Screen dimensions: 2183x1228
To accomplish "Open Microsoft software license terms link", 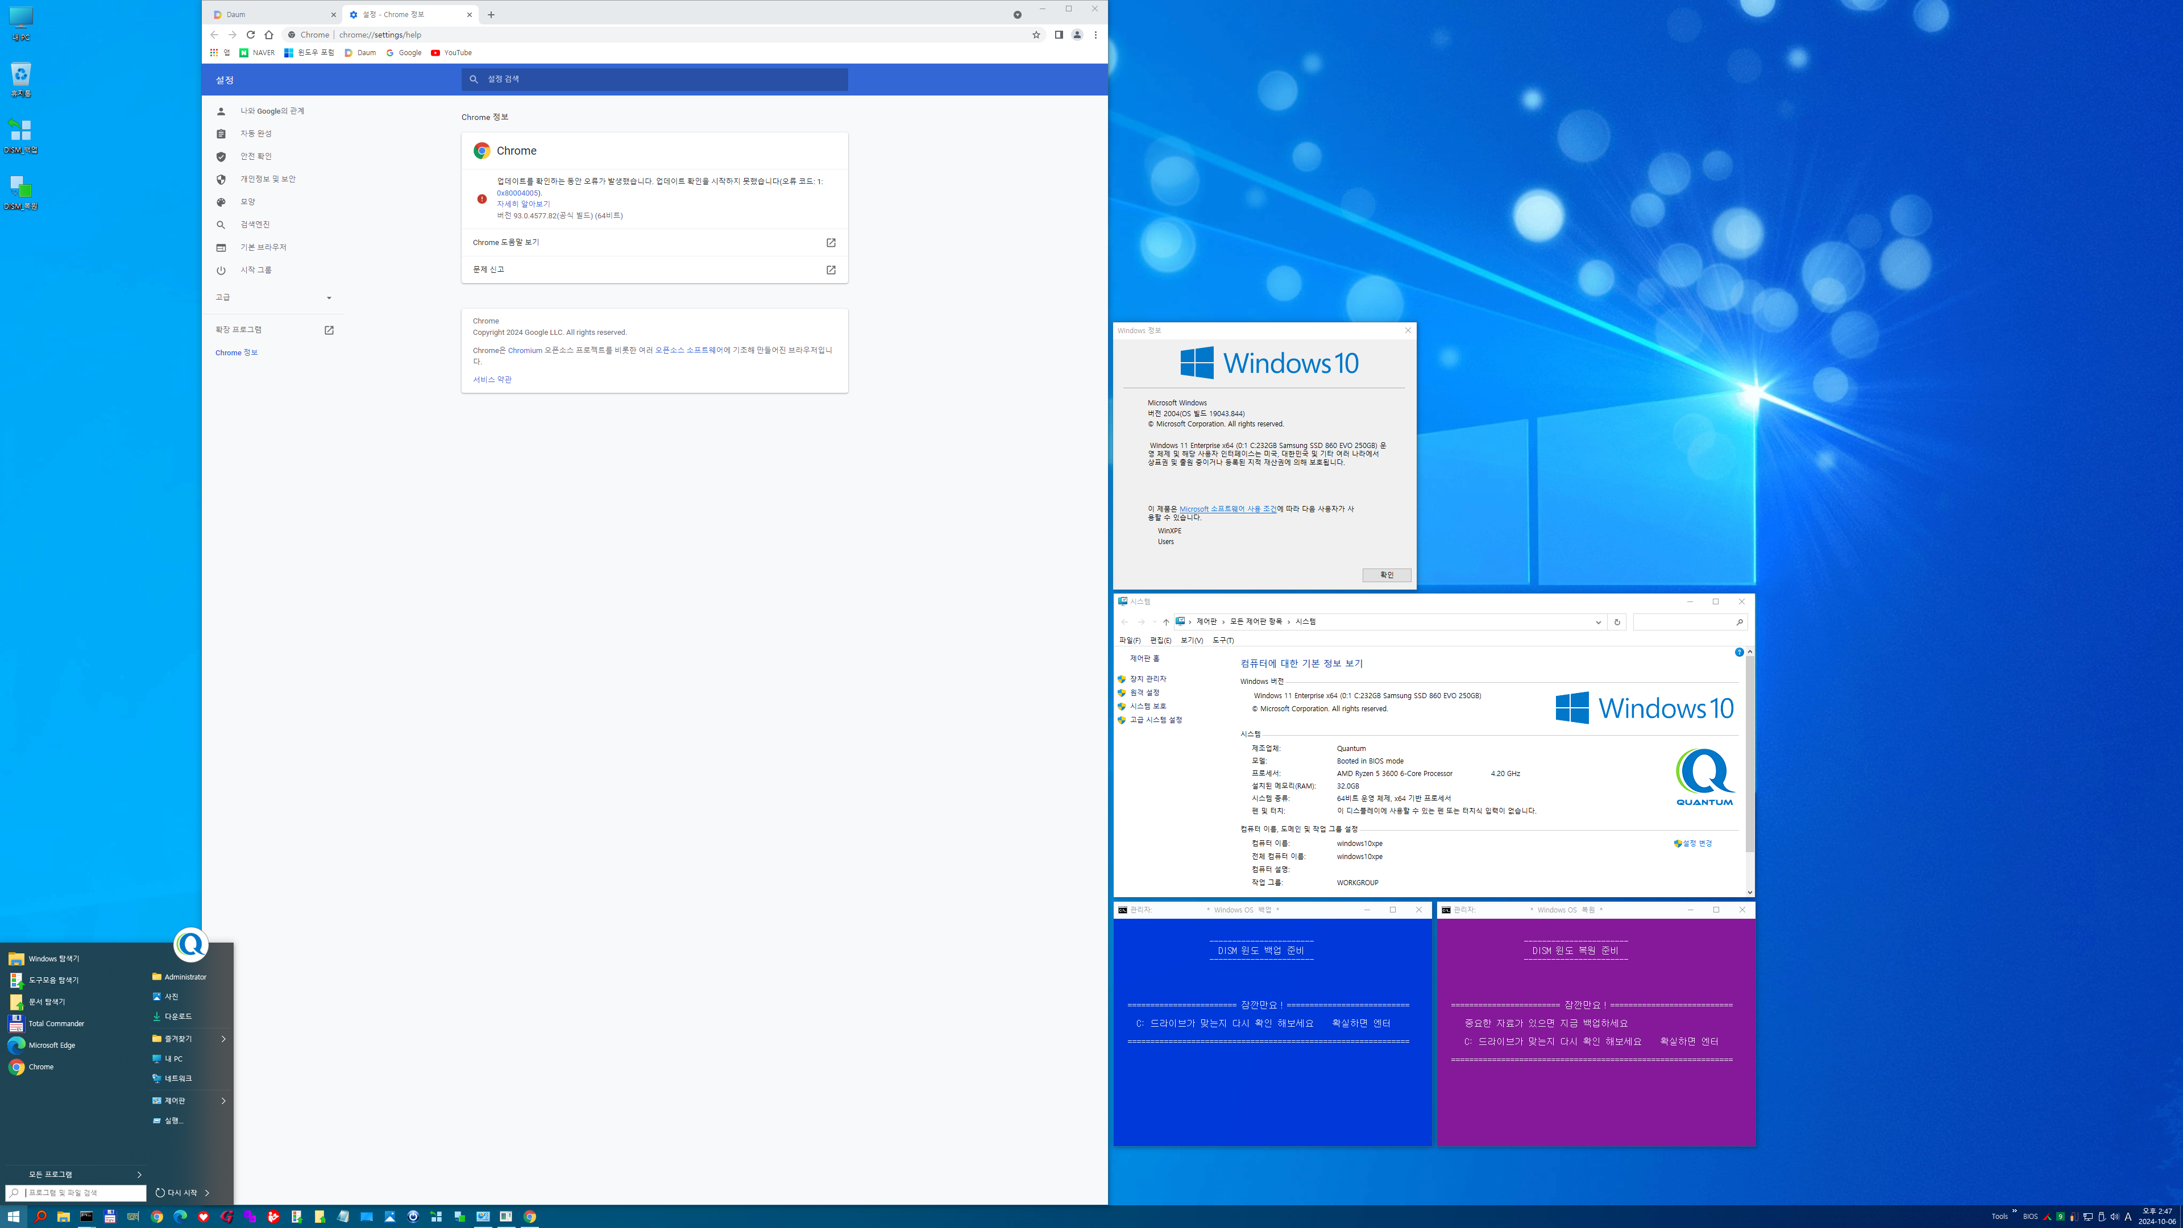I will pos(1228,509).
